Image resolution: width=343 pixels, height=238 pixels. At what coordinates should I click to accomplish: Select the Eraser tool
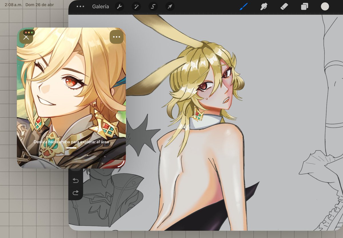click(x=284, y=6)
